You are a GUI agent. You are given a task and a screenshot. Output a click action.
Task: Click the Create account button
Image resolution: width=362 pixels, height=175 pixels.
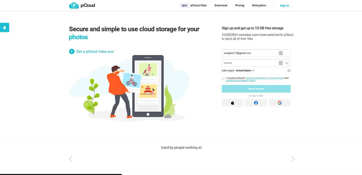(x=256, y=89)
